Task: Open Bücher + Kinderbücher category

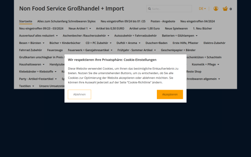Action: [x=65, y=43]
